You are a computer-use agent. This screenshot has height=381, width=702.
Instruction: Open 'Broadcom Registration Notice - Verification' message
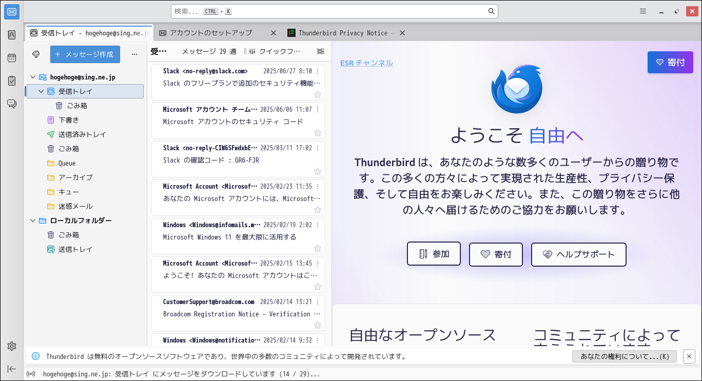238,313
